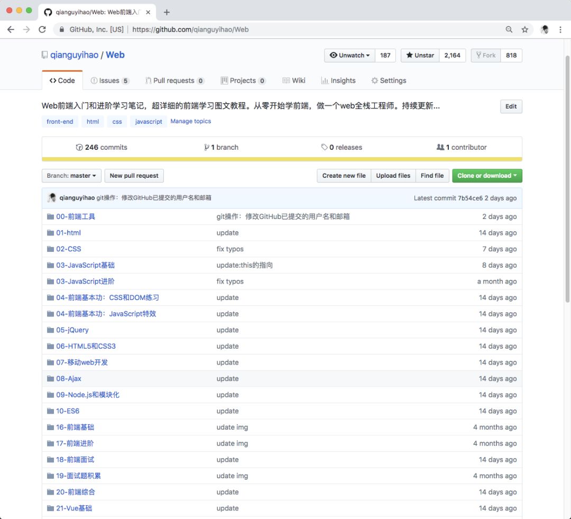This screenshot has height=519, width=571.
Task: View the 2,164 stargazers count
Action: pos(452,56)
